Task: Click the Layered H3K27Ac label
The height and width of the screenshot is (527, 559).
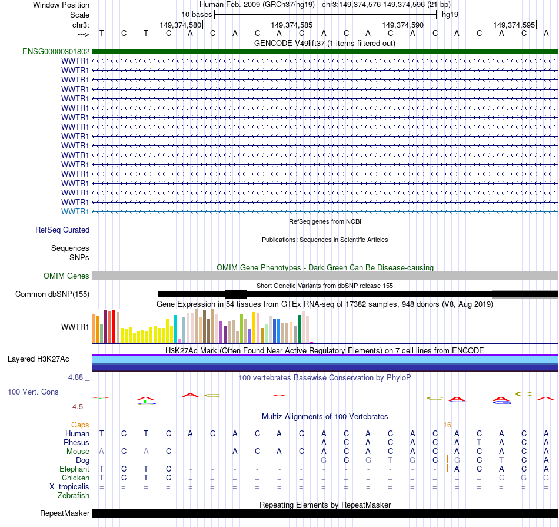Action: click(38, 359)
